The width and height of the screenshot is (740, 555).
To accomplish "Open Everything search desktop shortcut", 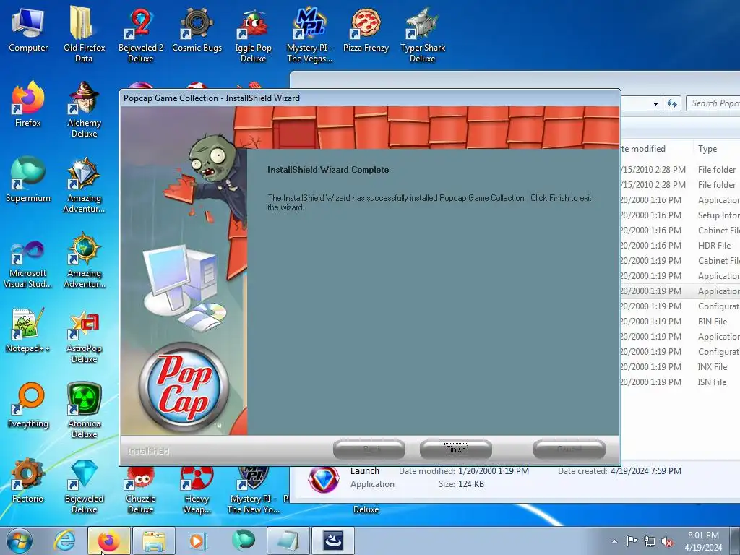I will 28,405.
